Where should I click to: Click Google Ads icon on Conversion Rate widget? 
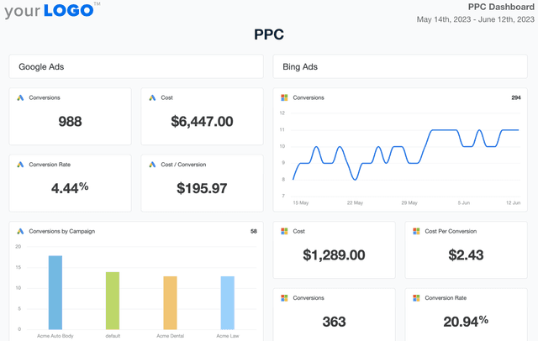(x=20, y=165)
